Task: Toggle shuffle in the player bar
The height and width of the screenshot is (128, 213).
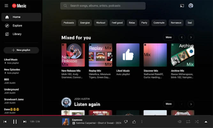Action: tap(197, 122)
